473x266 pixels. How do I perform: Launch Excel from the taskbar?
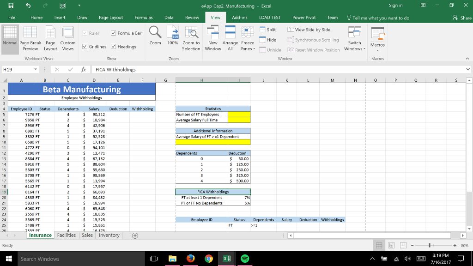[226, 259]
